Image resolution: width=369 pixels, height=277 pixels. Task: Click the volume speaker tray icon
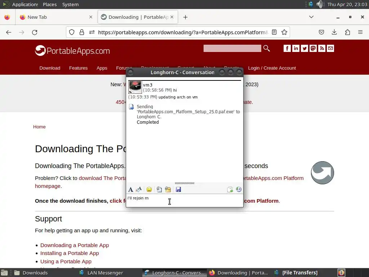tap(320, 4)
